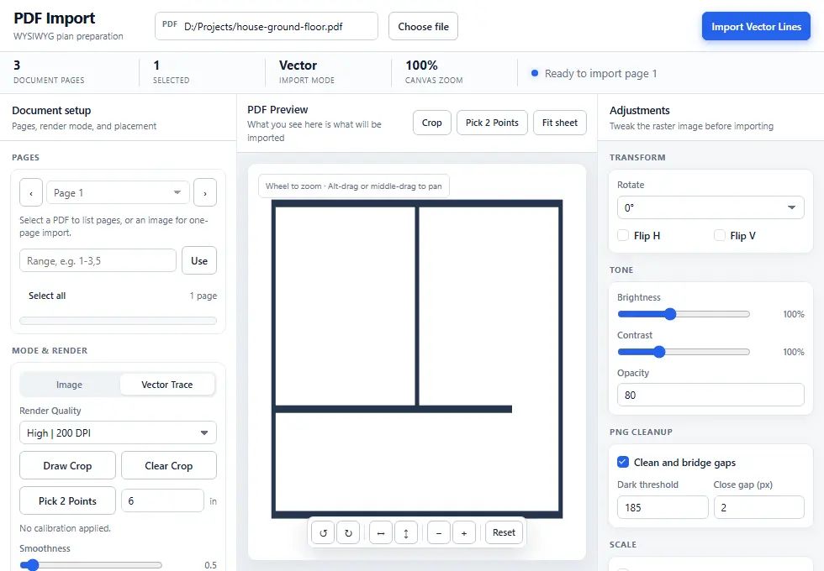
Task: Click the Close gap field
Action: point(758,507)
